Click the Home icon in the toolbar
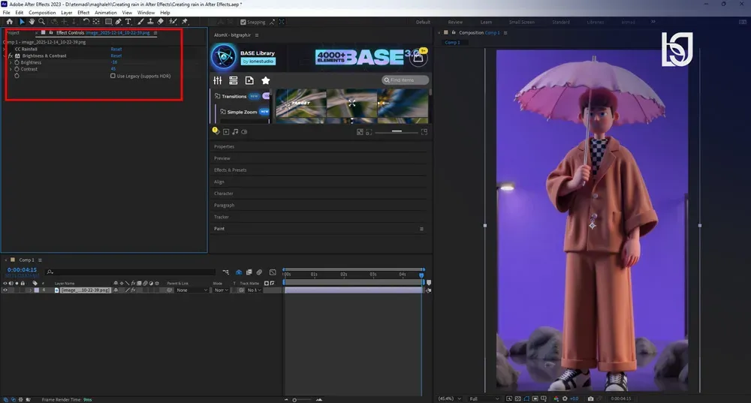Image resolution: width=751 pixels, height=403 pixels. point(9,22)
